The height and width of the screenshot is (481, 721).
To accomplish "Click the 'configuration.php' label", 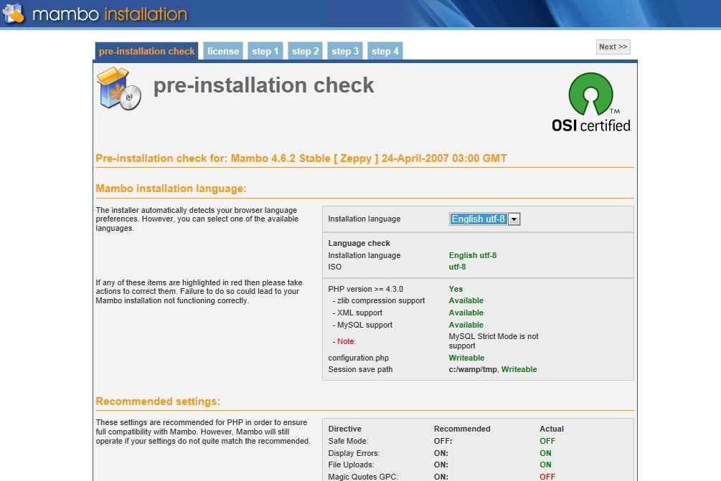I will (358, 358).
